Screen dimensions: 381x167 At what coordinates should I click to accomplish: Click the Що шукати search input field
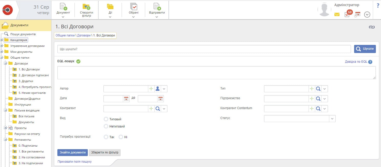pyautogui.click(x=204, y=49)
